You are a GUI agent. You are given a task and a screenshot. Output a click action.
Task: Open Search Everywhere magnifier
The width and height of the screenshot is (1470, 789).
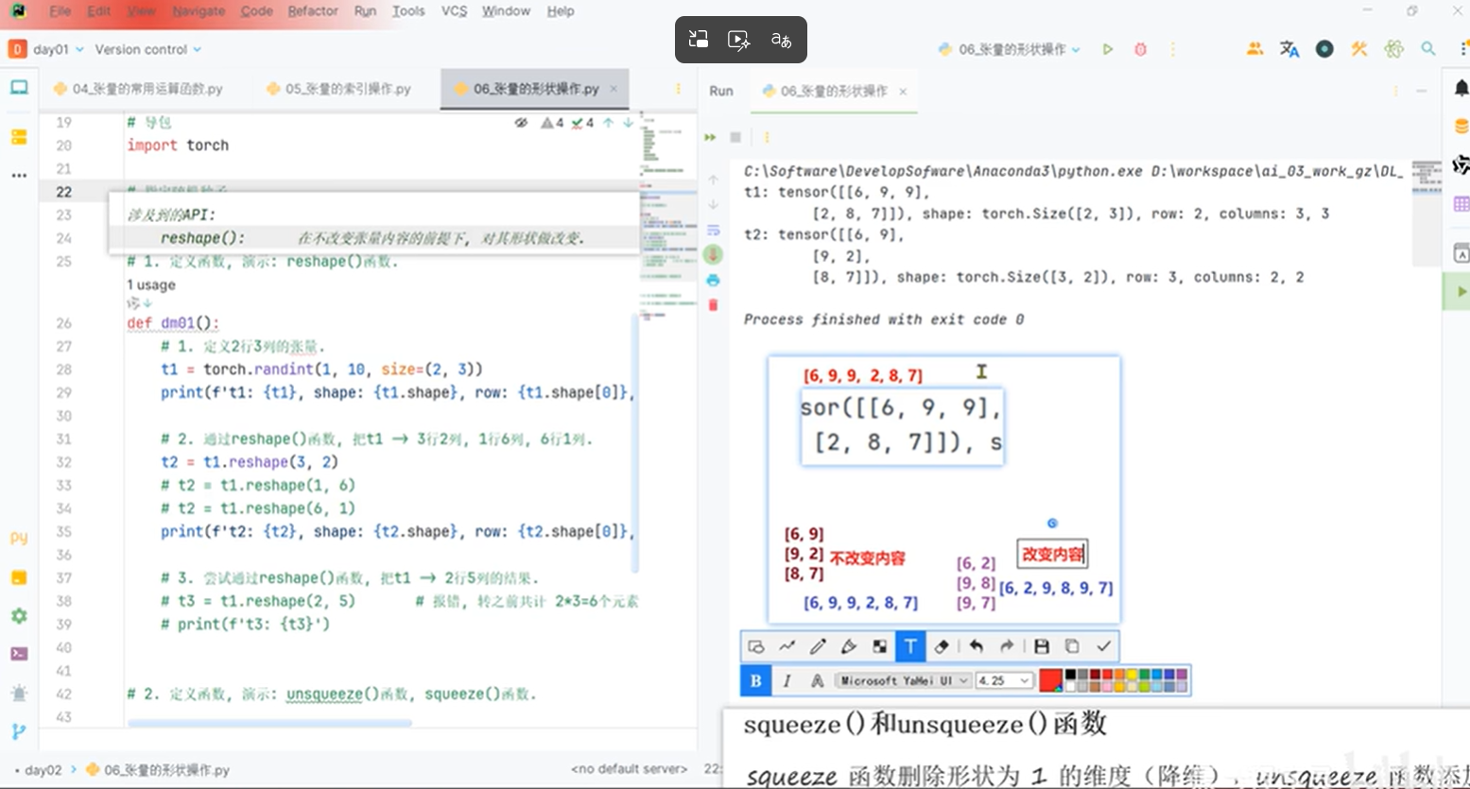1428,49
